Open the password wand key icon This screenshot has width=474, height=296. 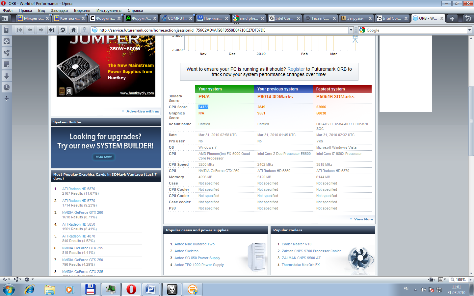pos(84,30)
